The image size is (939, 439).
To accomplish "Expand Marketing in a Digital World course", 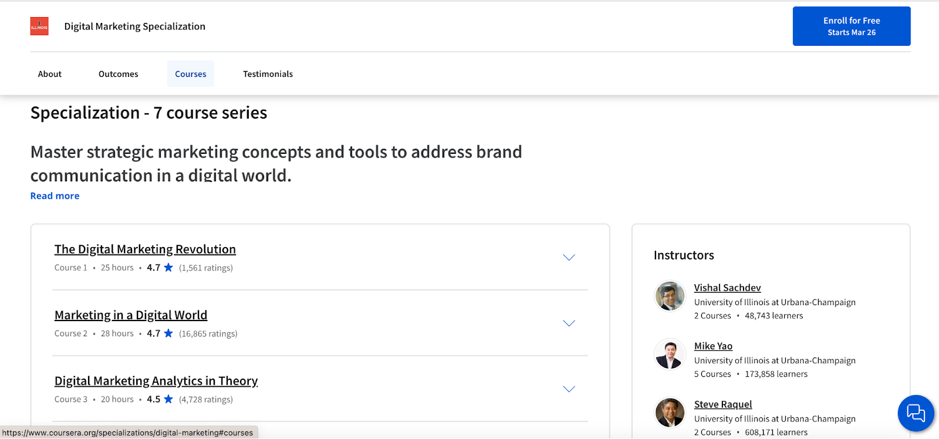I will point(569,323).
